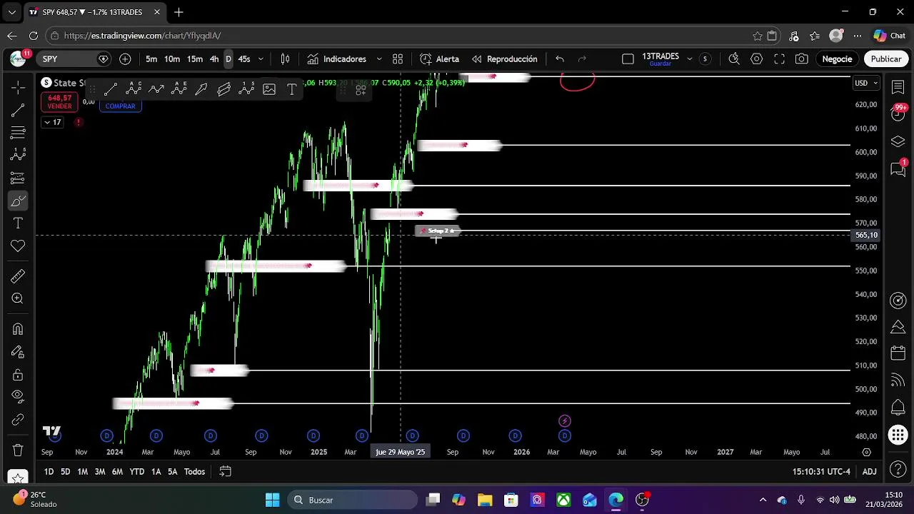Click the red 648,57 VENDER button
Image resolution: width=914 pixels, height=514 pixels.
[59, 102]
